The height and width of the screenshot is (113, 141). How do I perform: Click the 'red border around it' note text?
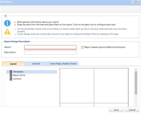click(x=68, y=34)
